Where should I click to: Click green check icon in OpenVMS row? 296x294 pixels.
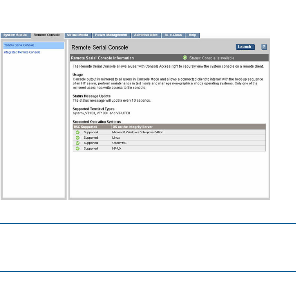click(x=77, y=143)
